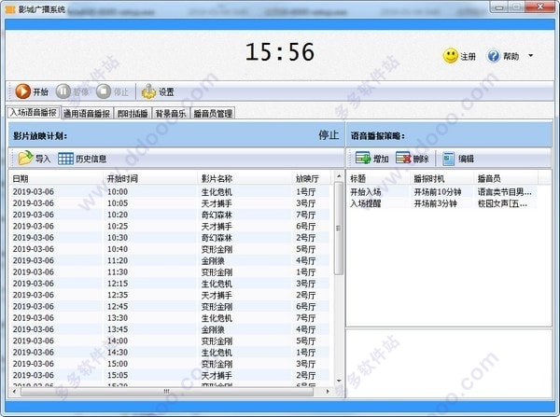Click the 删除 delete strategy icon
The height and width of the screenshot is (417, 560).
tap(403, 159)
